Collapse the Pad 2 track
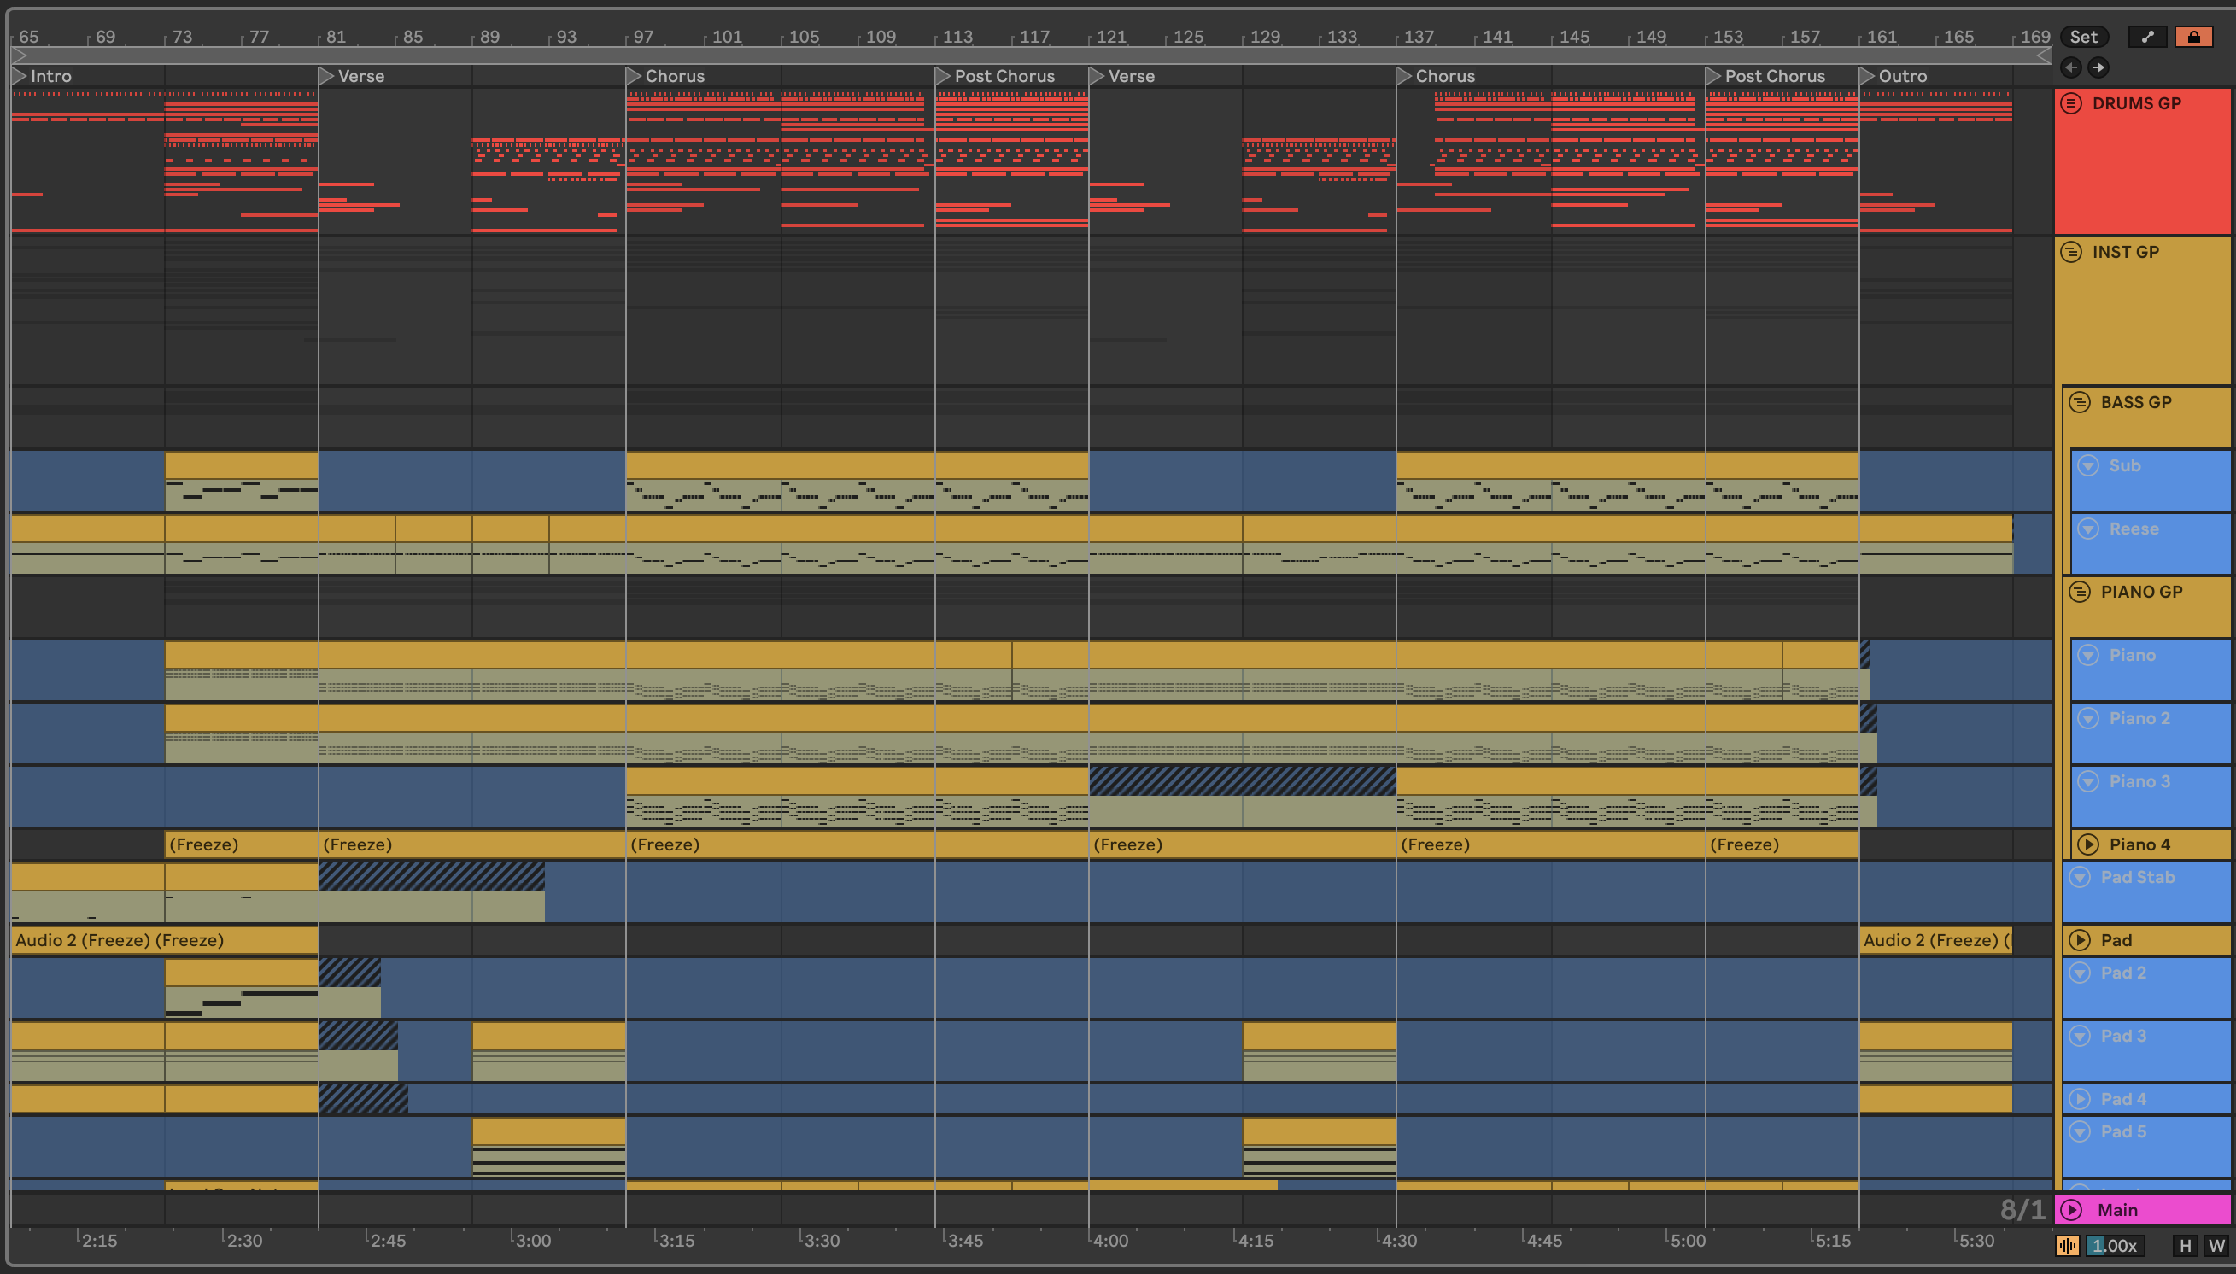This screenshot has height=1274, width=2236. click(2080, 973)
